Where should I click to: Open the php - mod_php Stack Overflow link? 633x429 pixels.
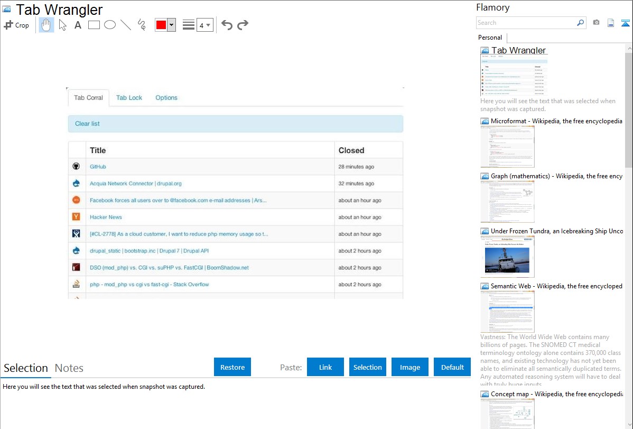pyautogui.click(x=150, y=285)
